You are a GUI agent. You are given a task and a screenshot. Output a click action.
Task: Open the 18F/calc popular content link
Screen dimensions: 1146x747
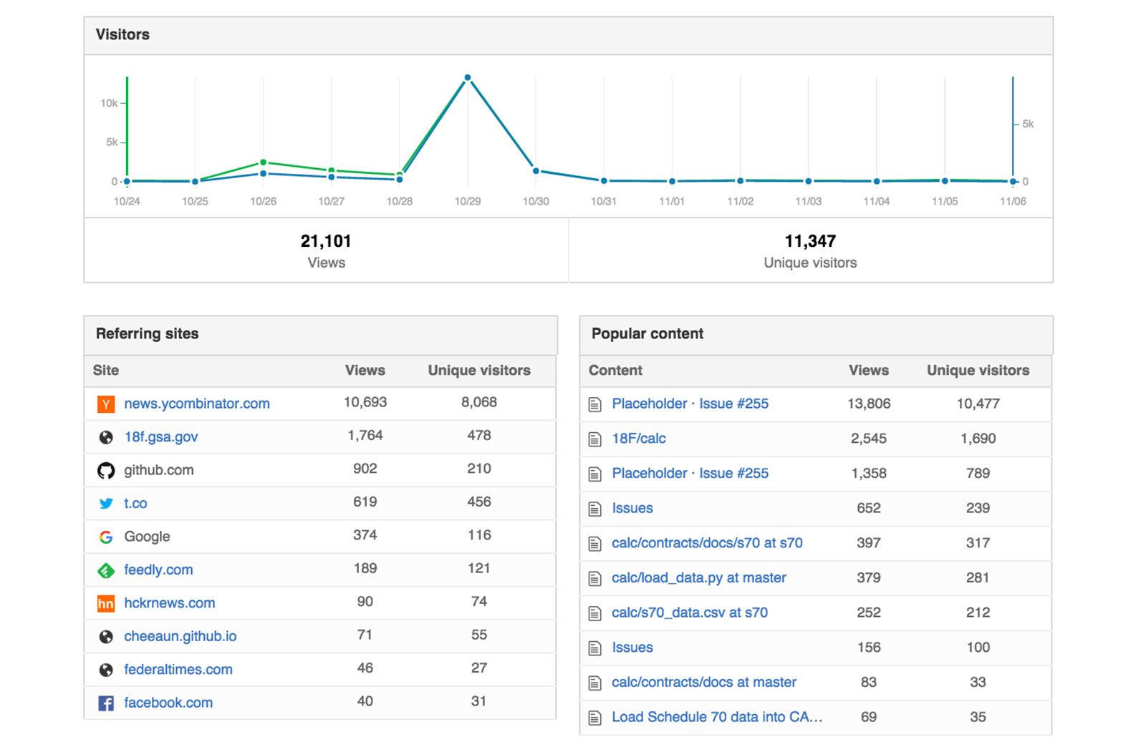[639, 439]
